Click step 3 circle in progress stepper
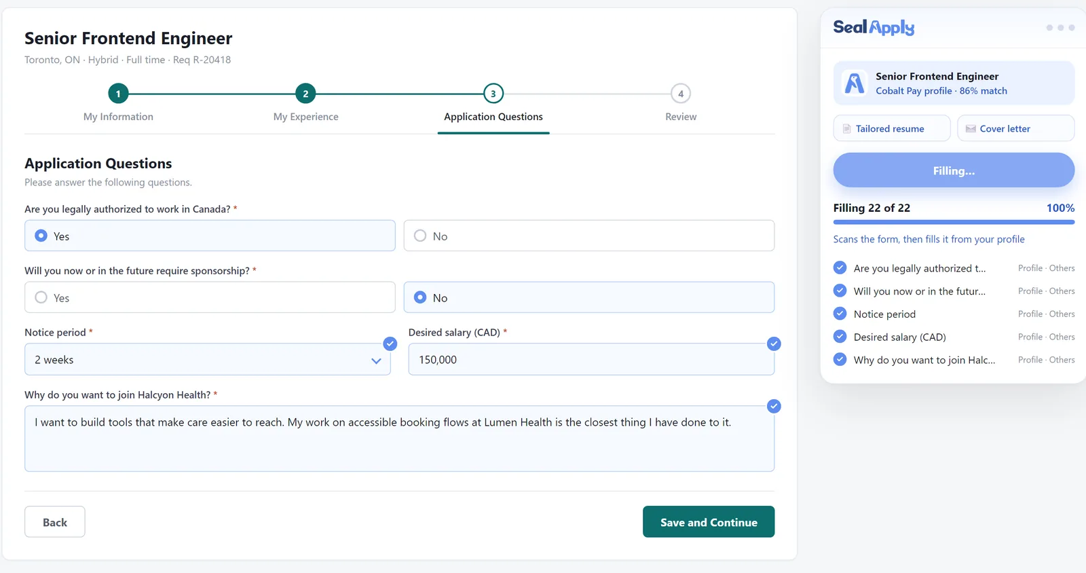 click(x=493, y=94)
